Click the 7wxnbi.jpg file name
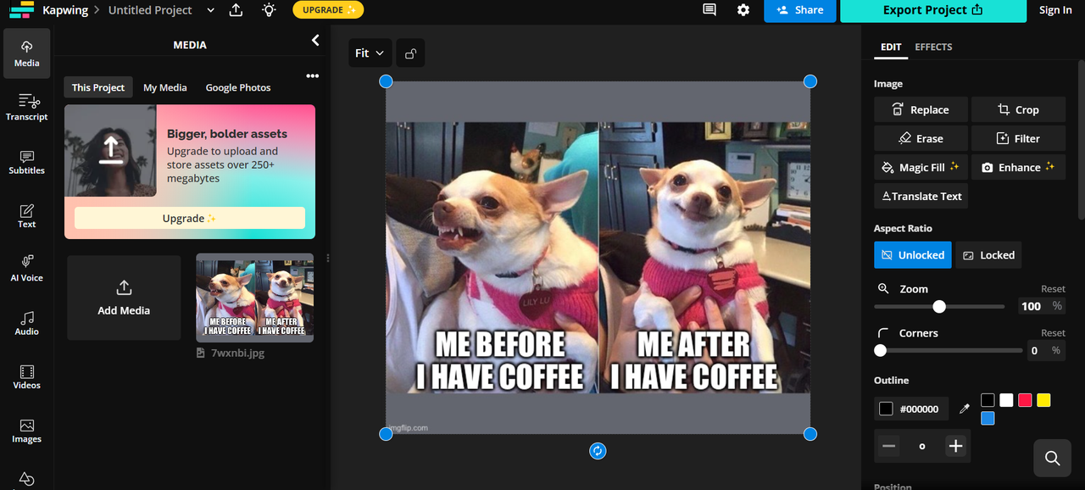This screenshot has width=1085, height=490. [x=237, y=353]
